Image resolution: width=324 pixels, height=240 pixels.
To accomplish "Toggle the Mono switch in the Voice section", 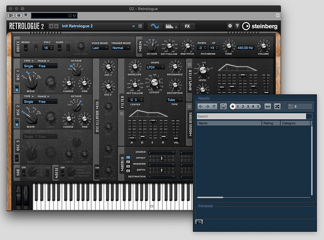I will [x=25, y=48].
